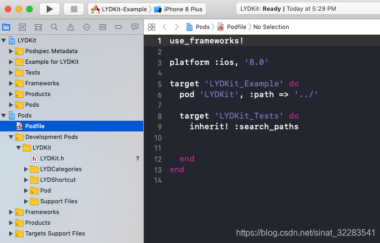The height and width of the screenshot is (243, 380).
Task: Expand the LYDShortcut folder
Action: click(x=26, y=180)
